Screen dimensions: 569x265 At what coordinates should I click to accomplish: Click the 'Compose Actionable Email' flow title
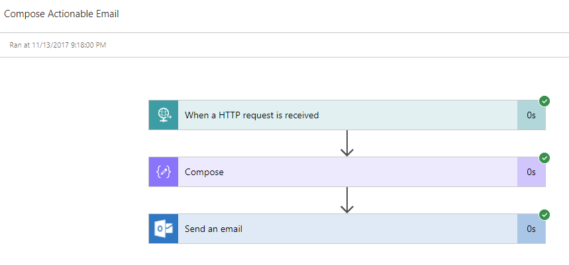(62, 14)
